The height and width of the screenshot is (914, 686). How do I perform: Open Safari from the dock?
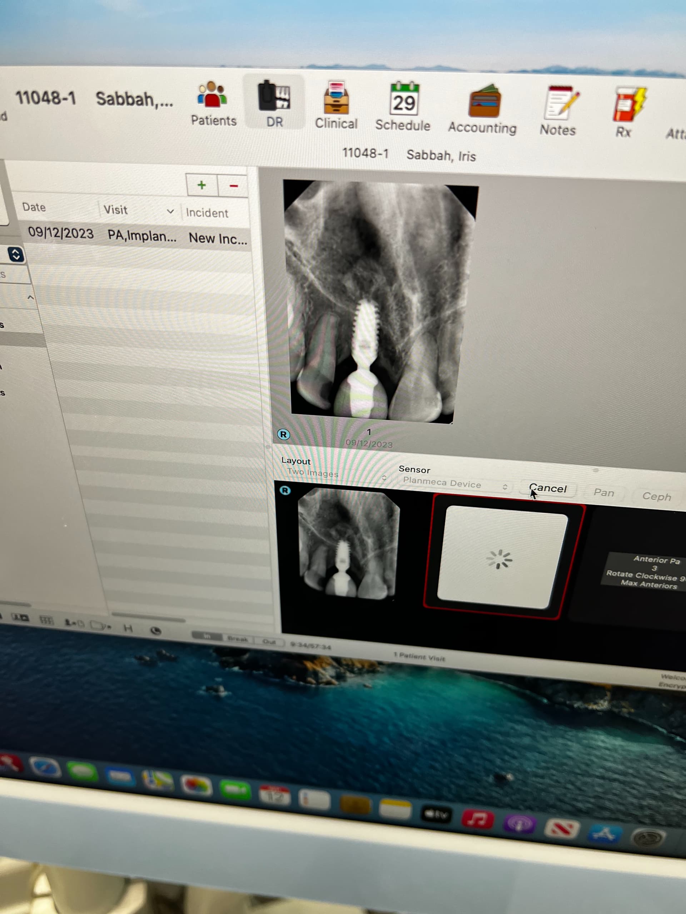point(46,767)
